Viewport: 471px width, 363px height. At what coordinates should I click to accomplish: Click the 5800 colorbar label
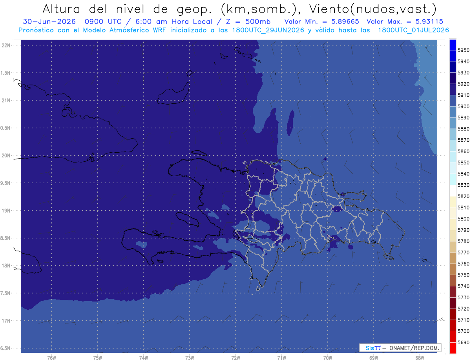pos(464,219)
